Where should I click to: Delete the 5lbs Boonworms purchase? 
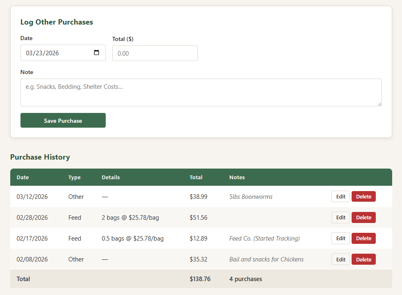click(x=363, y=196)
